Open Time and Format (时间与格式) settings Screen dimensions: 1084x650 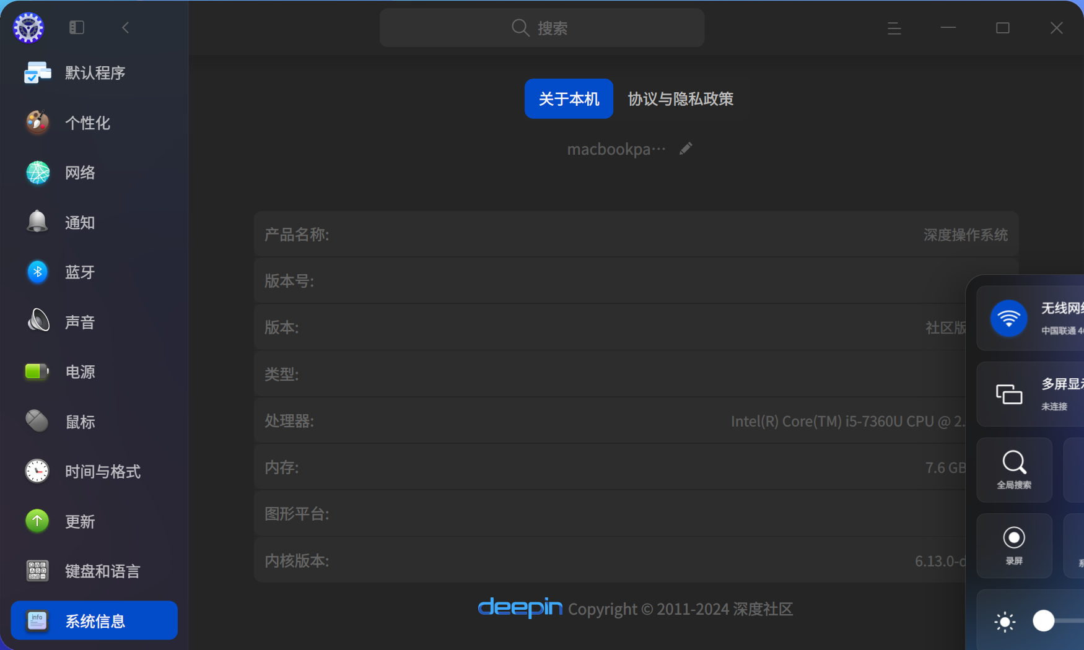coord(94,472)
